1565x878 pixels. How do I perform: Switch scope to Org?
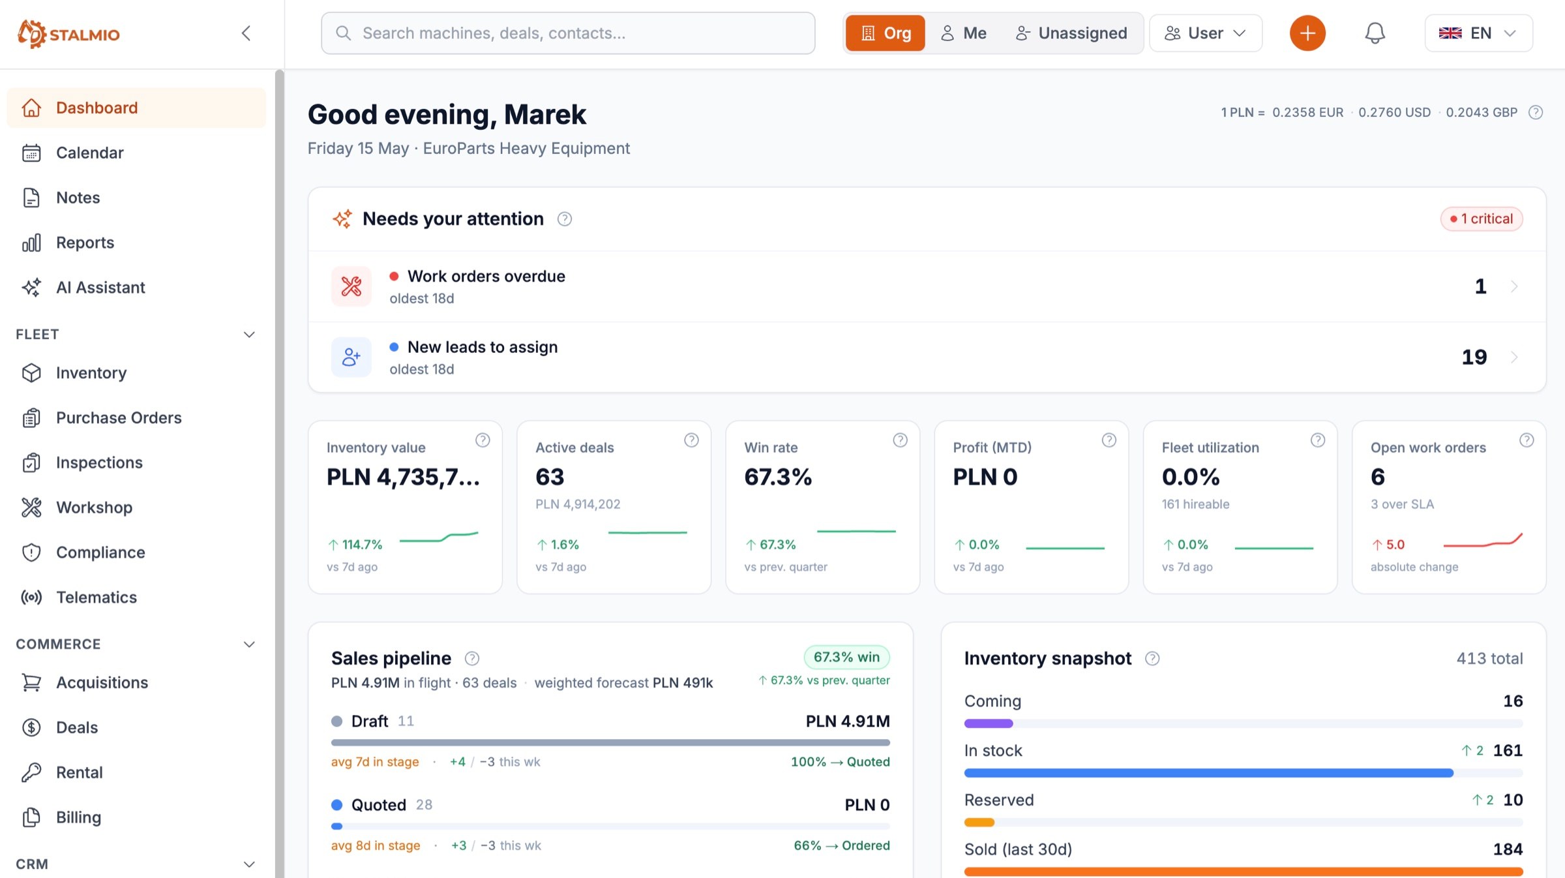click(x=885, y=33)
